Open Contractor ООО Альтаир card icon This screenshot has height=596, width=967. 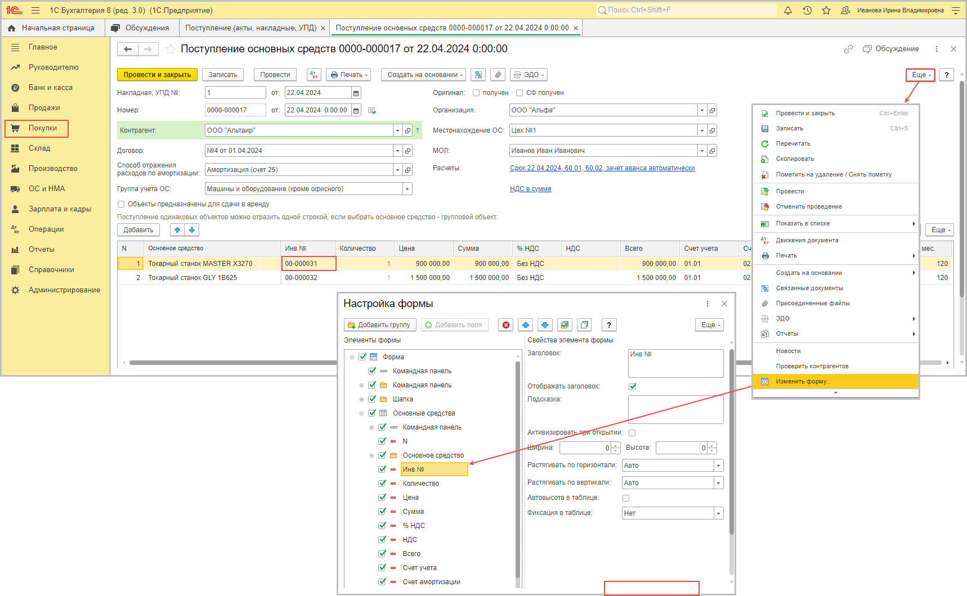click(408, 130)
